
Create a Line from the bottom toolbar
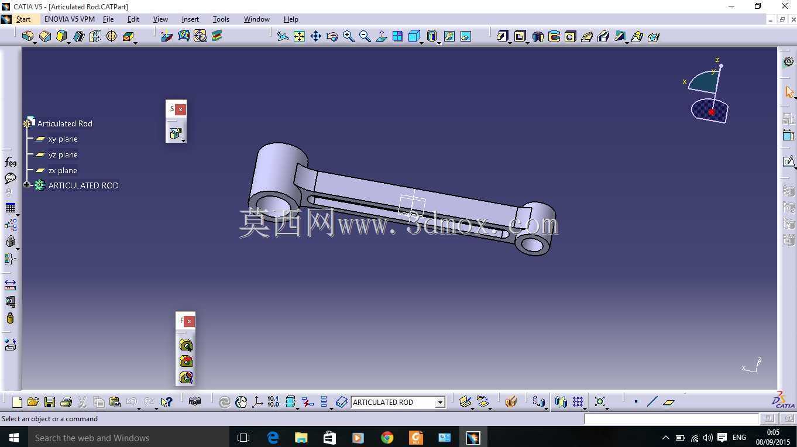click(652, 402)
